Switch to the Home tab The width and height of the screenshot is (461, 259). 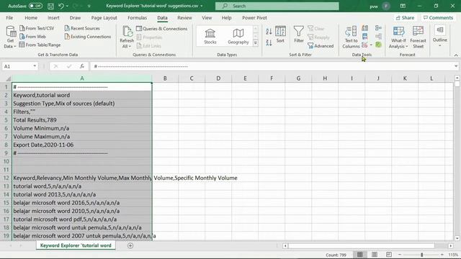pos(31,17)
